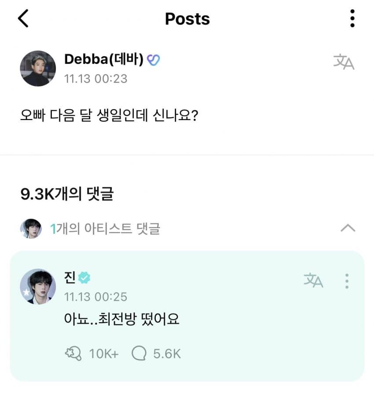Viewport: 374px width, 397px height.
Task: Translate Debba's post with the translate icon
Action: click(x=344, y=62)
